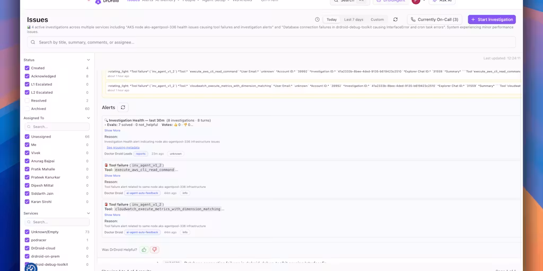Click the Issues page heading

tap(38, 20)
